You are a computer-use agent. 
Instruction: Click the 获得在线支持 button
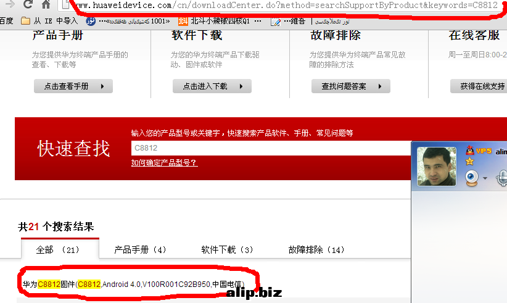tap(479, 86)
